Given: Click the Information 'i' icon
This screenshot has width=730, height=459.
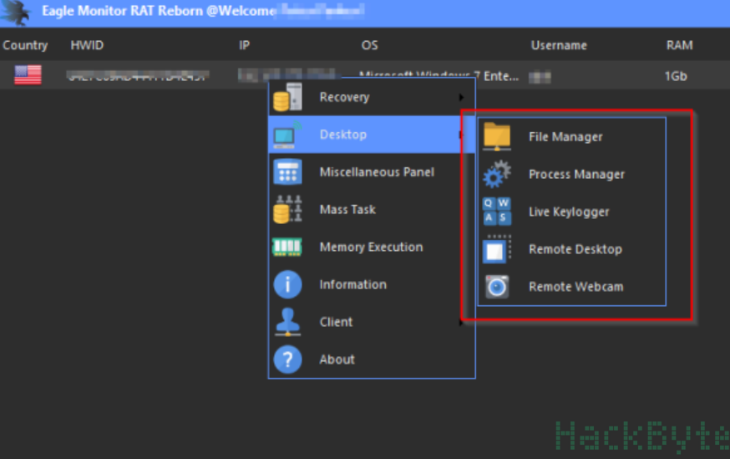Looking at the screenshot, I should click(x=287, y=284).
